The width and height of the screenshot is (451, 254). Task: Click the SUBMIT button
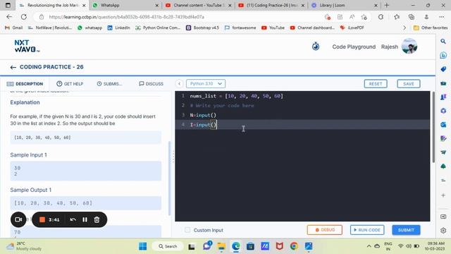click(x=406, y=230)
